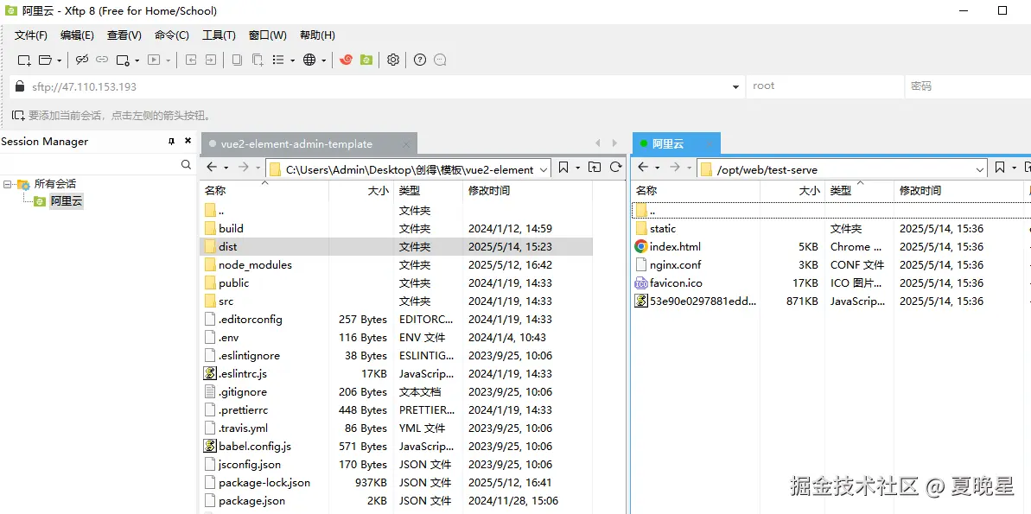Click the Open session folder icon
The height and width of the screenshot is (514, 1031).
pos(45,60)
